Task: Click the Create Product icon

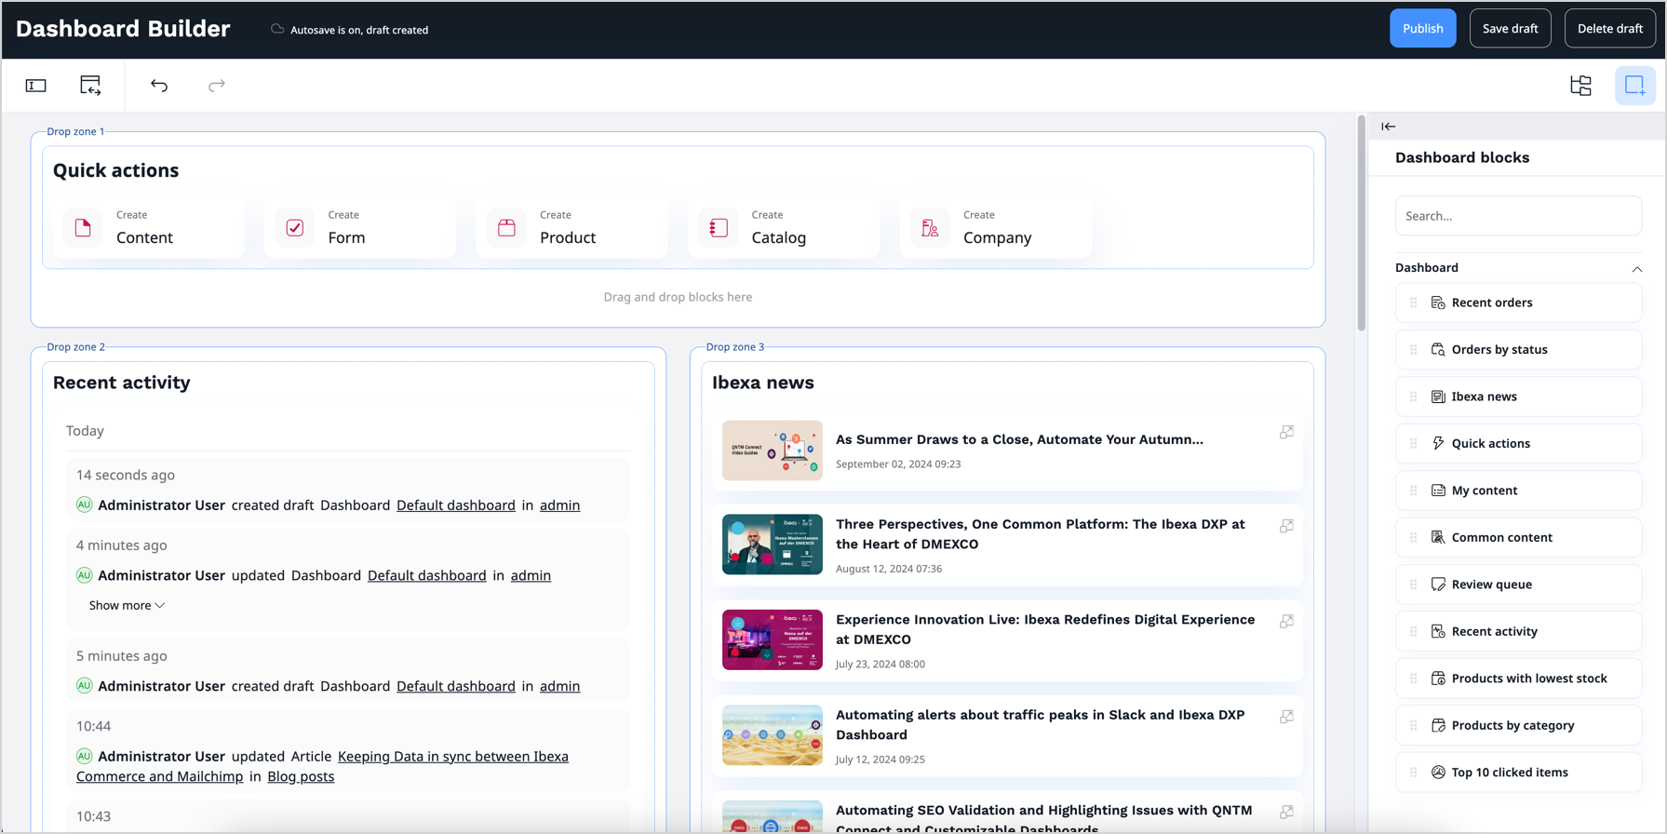Action: pos(507,228)
